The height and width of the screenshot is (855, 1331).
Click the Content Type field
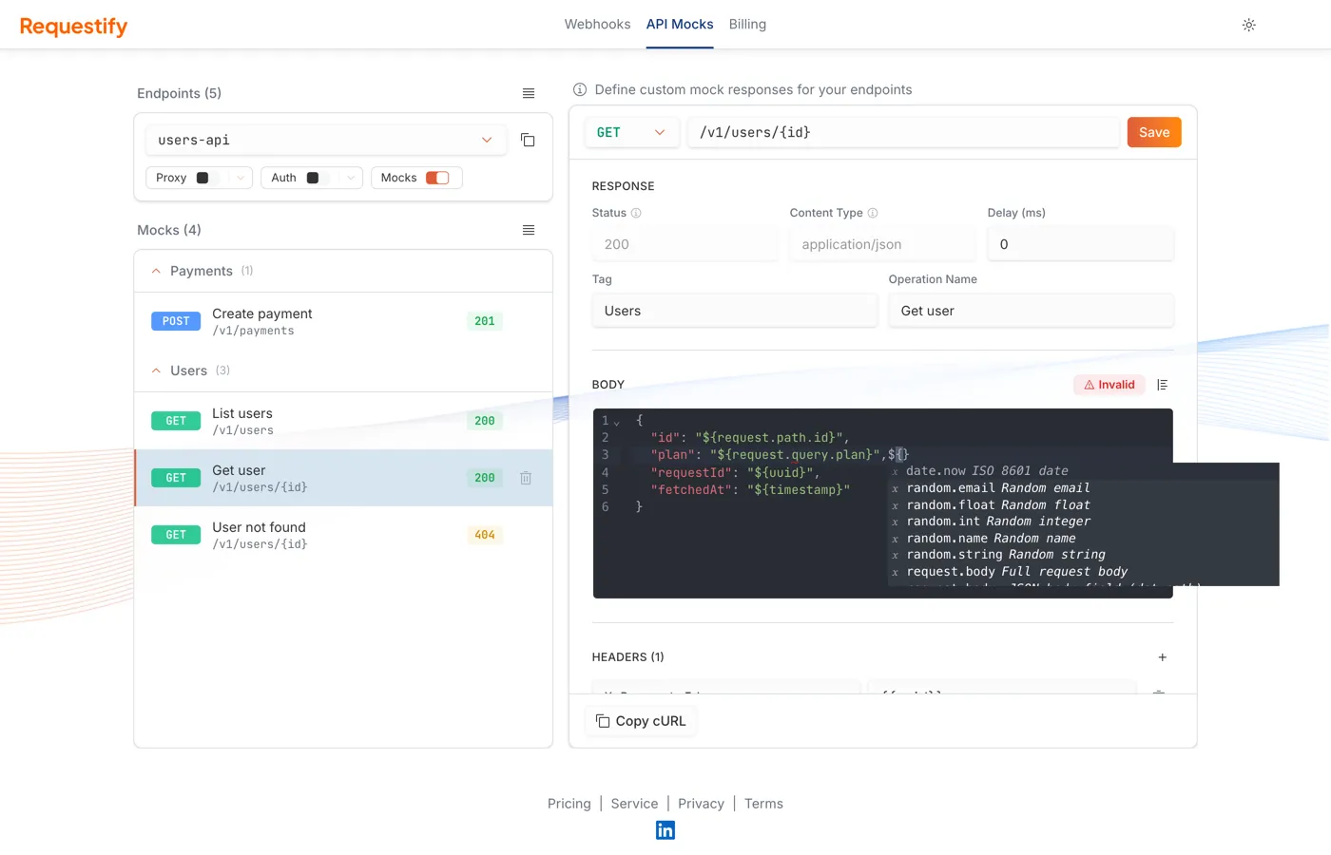point(882,244)
